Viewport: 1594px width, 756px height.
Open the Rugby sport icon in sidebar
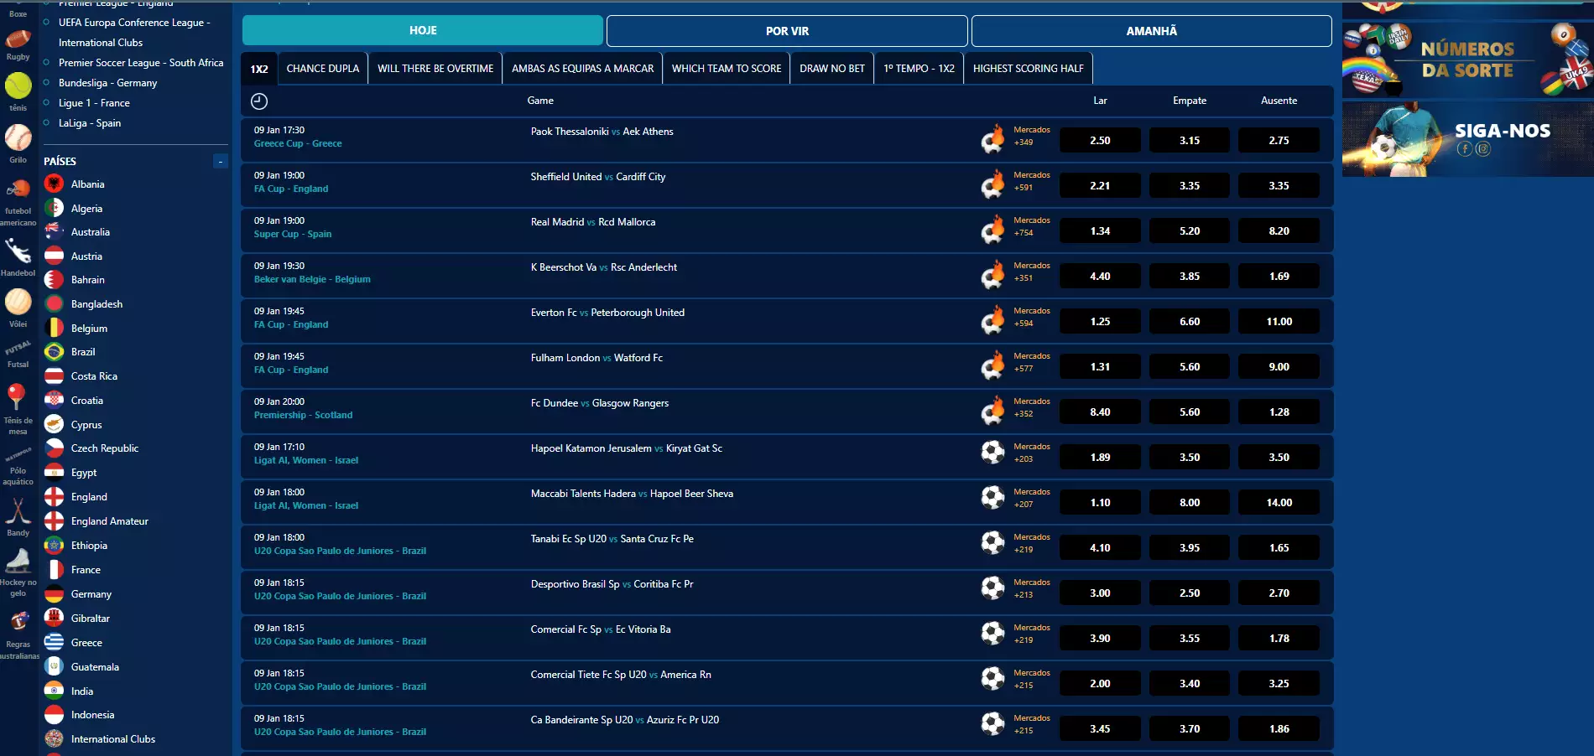point(18,39)
